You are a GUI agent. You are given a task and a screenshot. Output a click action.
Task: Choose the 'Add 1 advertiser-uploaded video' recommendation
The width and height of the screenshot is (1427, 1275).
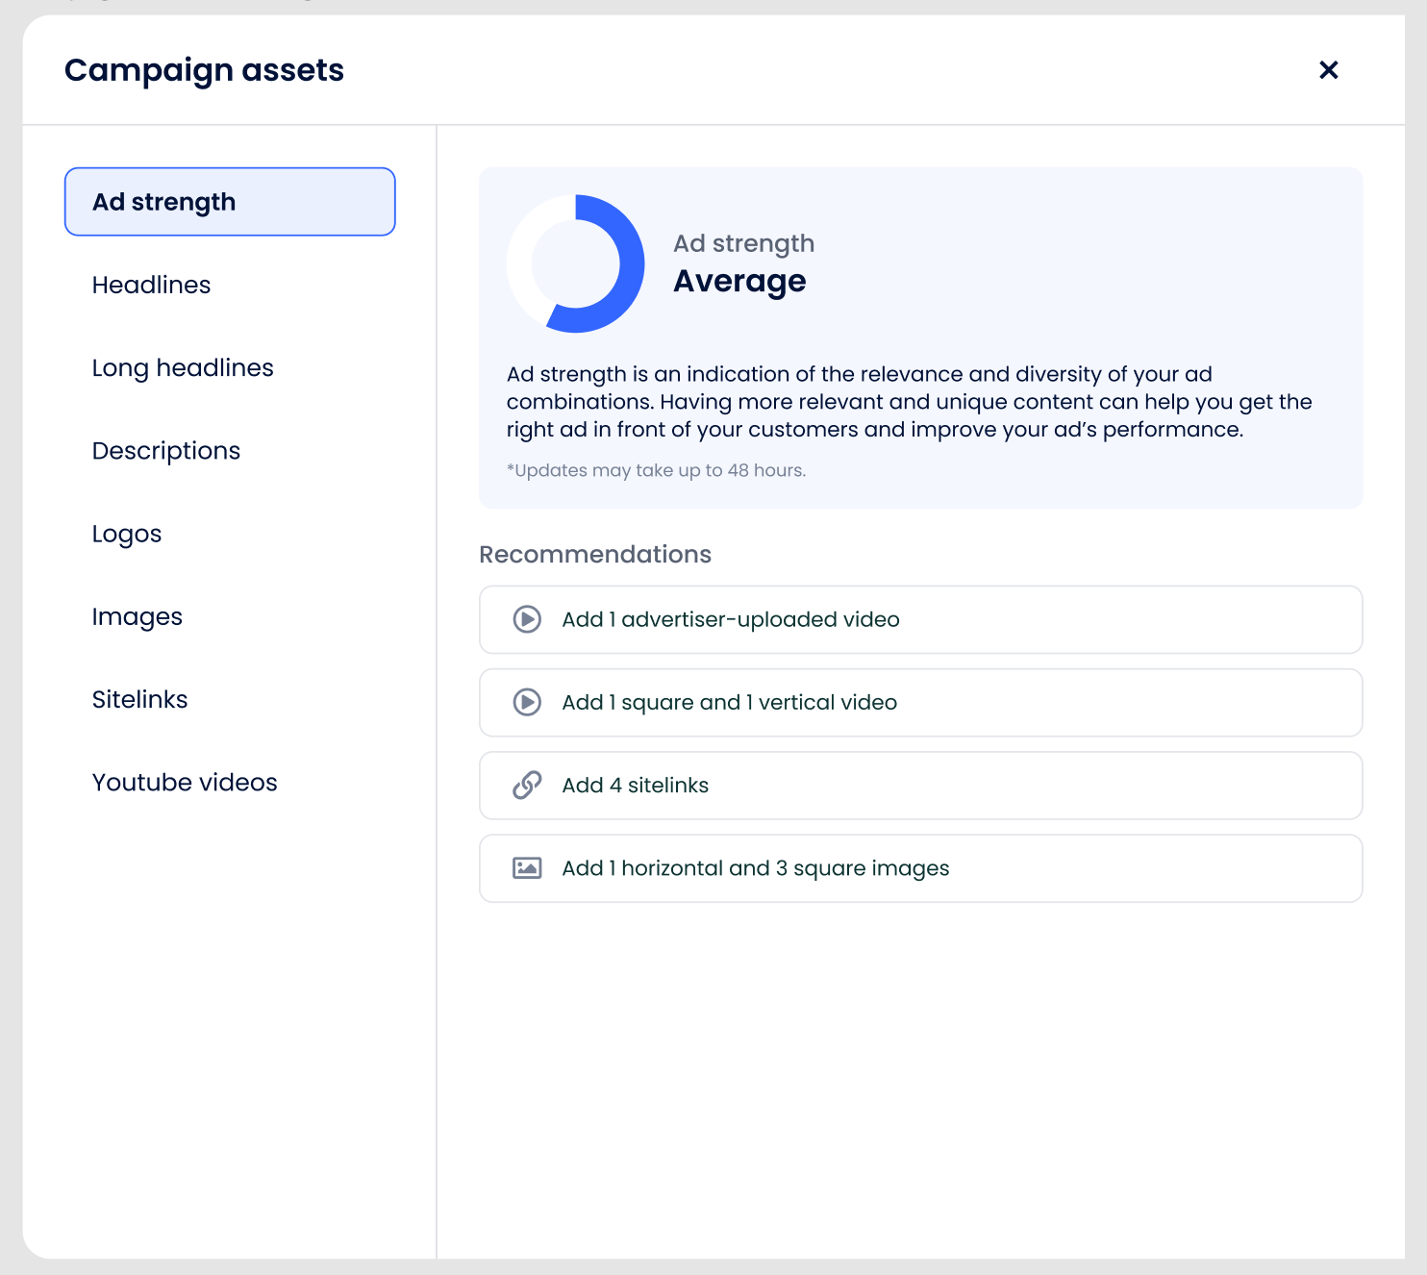click(x=731, y=619)
